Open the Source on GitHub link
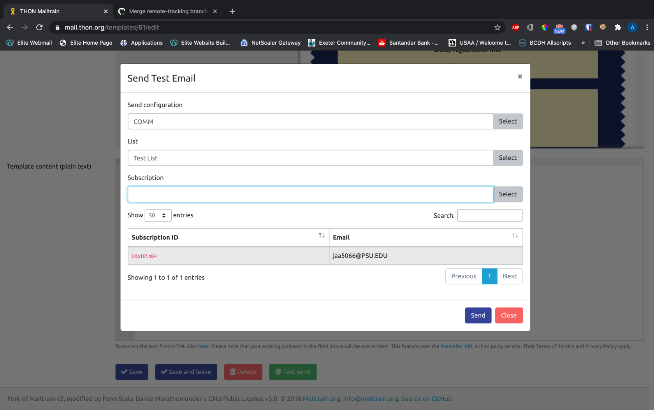654x410 pixels. pos(426,399)
